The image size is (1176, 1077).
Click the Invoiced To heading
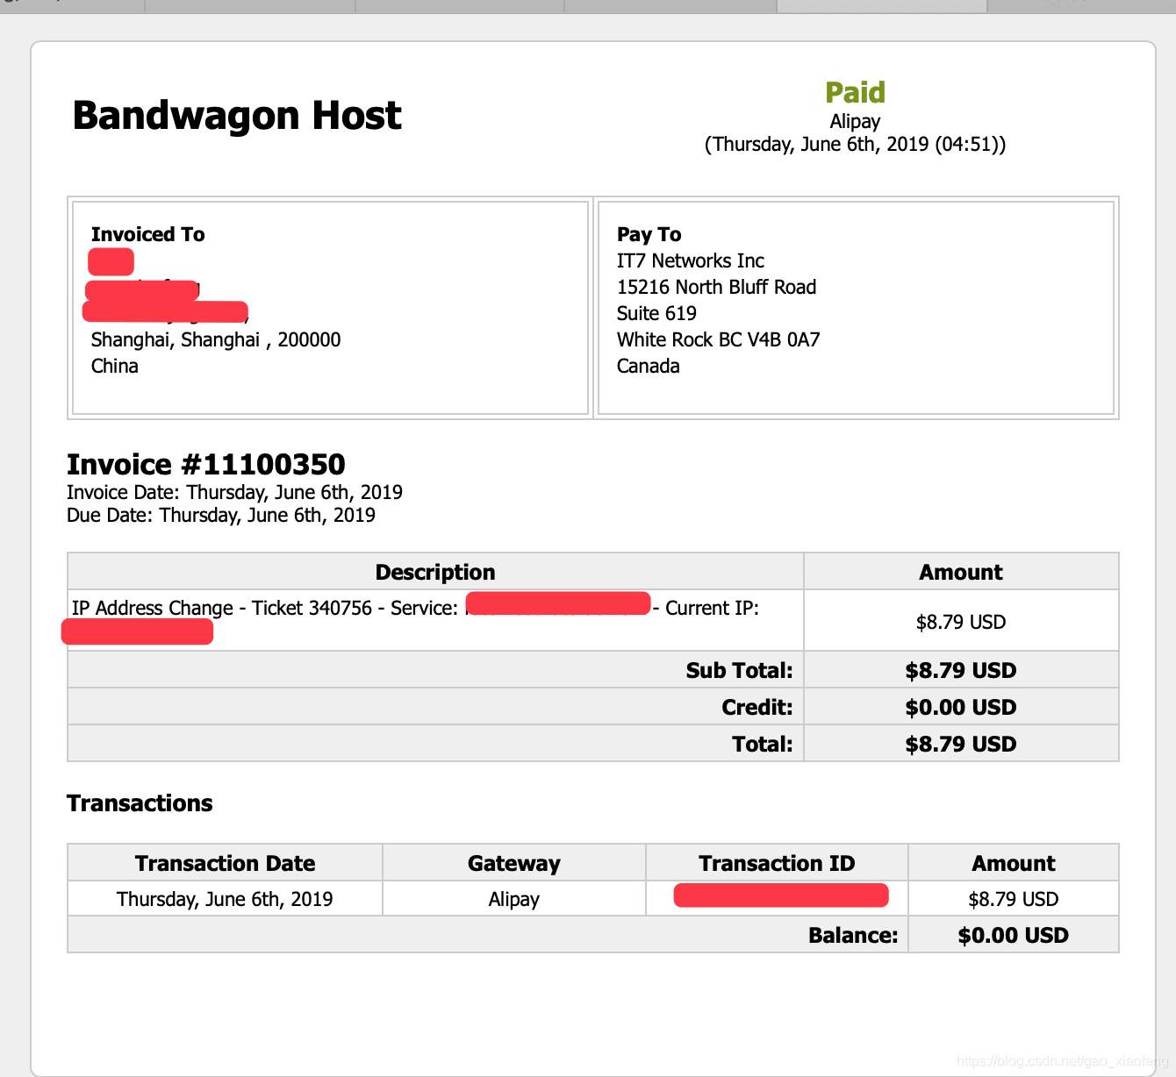[147, 234]
